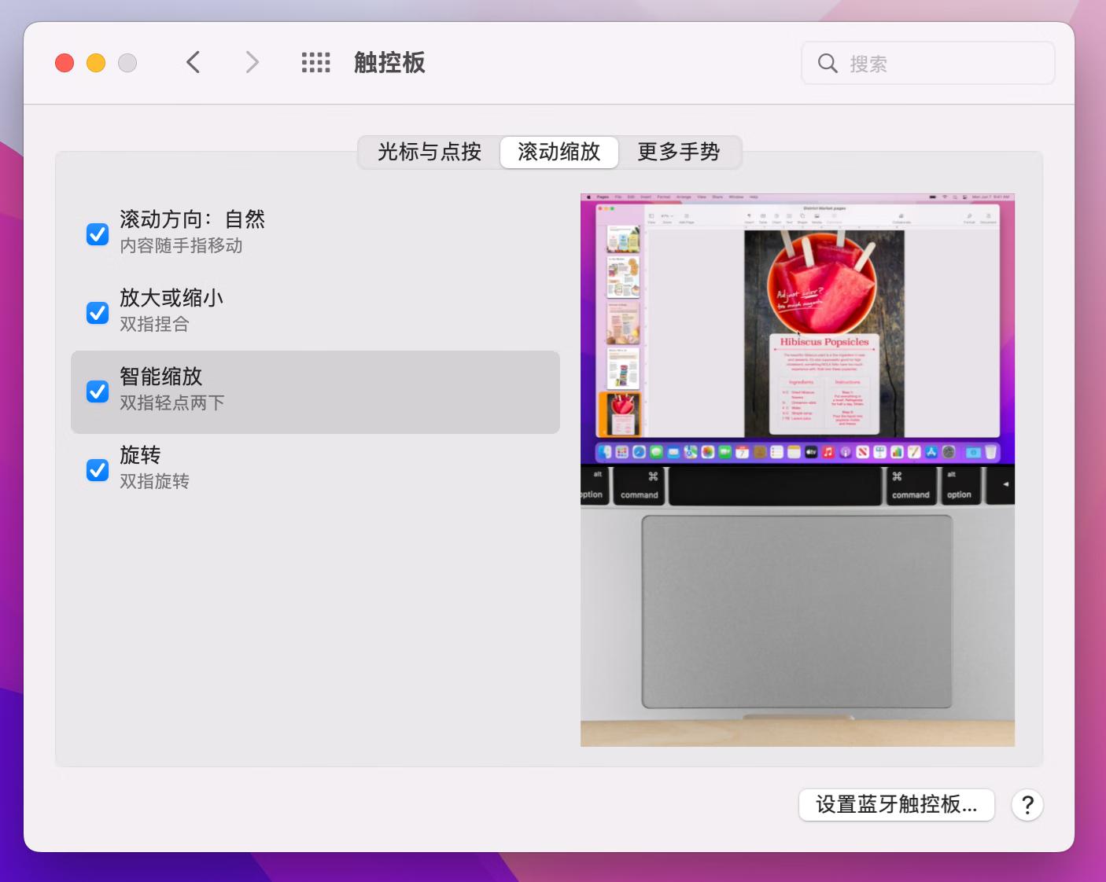Click the yellow minimize traffic light
Image resolution: width=1106 pixels, height=882 pixels.
point(96,62)
